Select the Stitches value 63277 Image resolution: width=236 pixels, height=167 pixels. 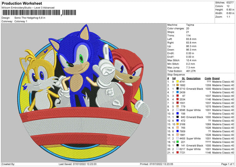coord(230,3)
